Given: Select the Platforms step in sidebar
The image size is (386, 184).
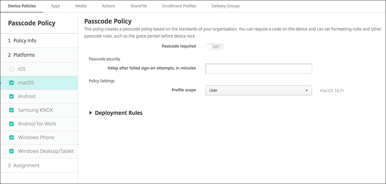Looking at the screenshot, I should (x=21, y=55).
